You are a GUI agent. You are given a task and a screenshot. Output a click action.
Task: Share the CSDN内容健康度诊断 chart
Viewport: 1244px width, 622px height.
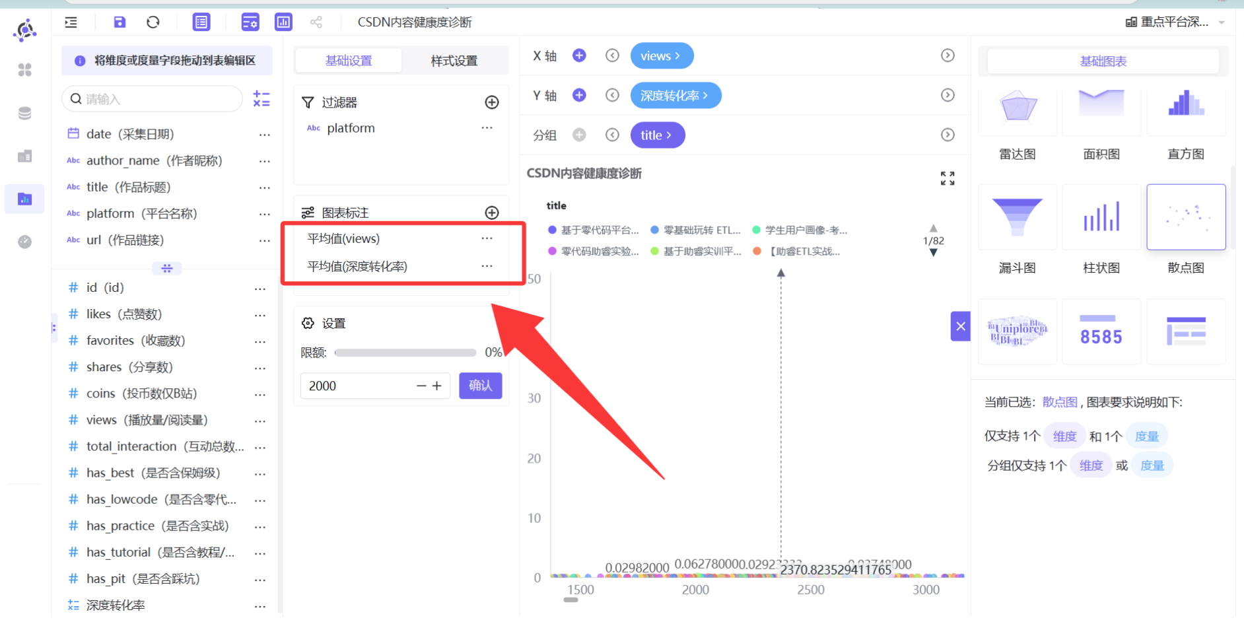(x=316, y=22)
